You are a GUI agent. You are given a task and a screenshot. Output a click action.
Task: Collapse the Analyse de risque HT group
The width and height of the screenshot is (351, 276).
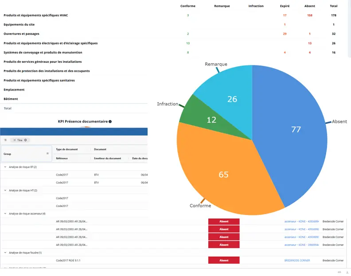coord(5,190)
